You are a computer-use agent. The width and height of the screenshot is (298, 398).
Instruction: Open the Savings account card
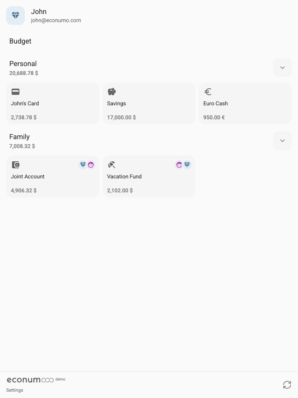point(149,103)
